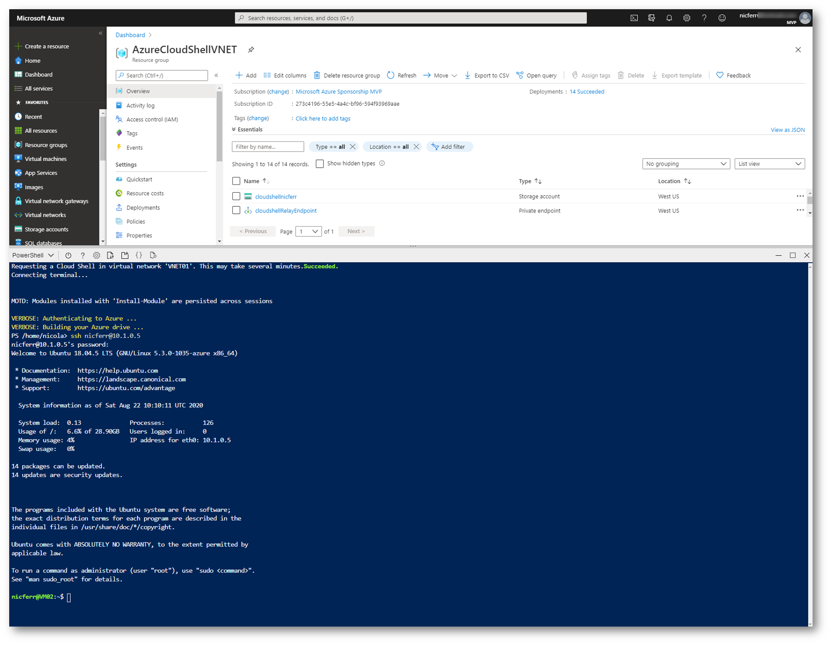
Task: Open Microsoft Azure Sponsorship MVP link
Action: tap(339, 91)
